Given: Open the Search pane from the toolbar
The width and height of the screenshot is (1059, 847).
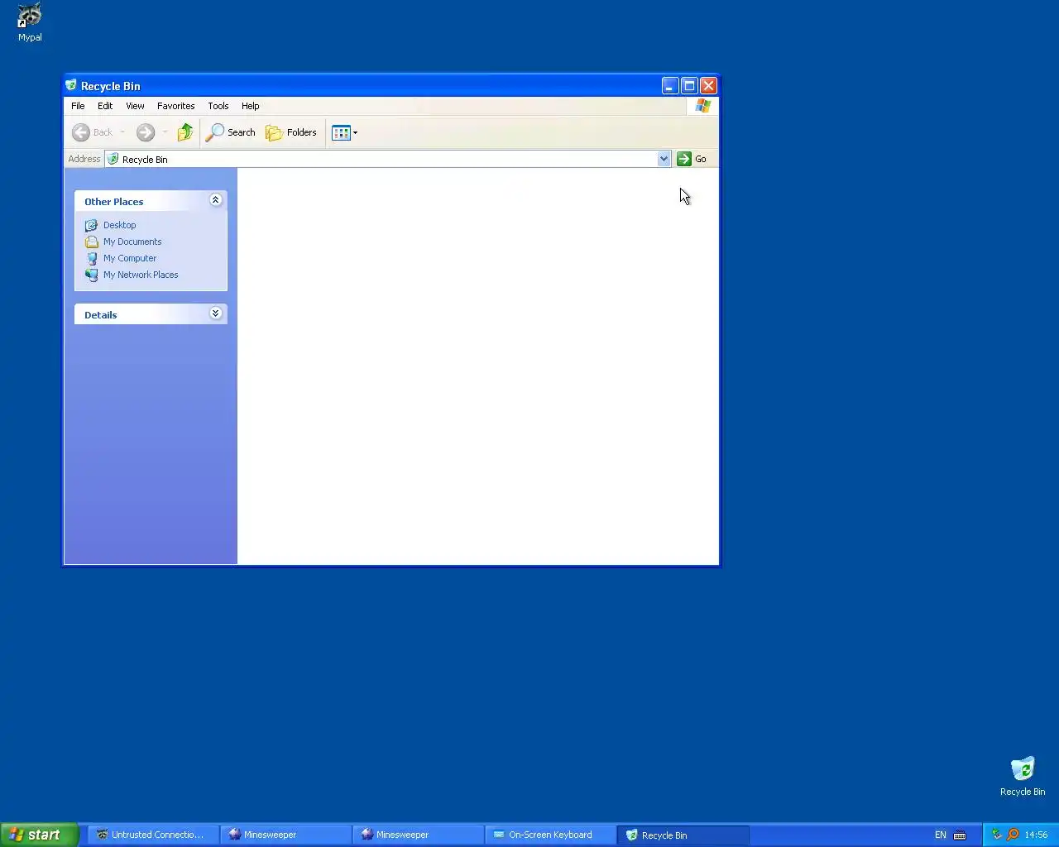Looking at the screenshot, I should pos(231,132).
